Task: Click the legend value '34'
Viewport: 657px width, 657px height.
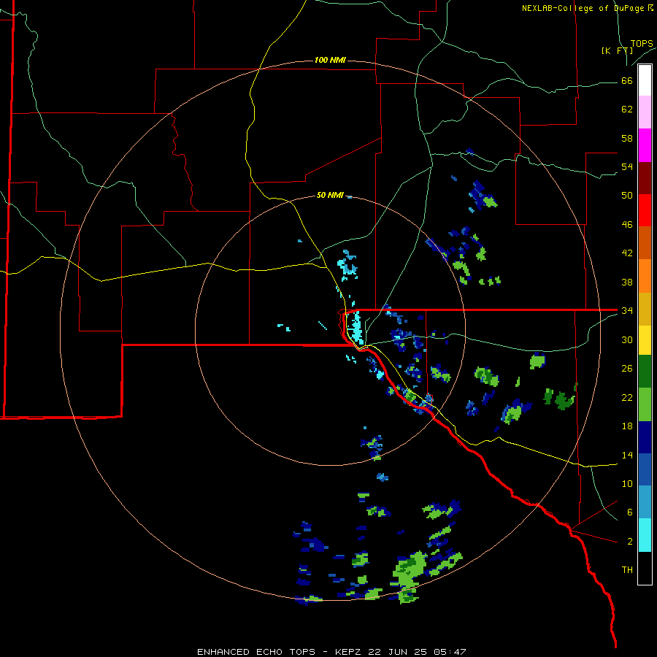Action: click(627, 311)
